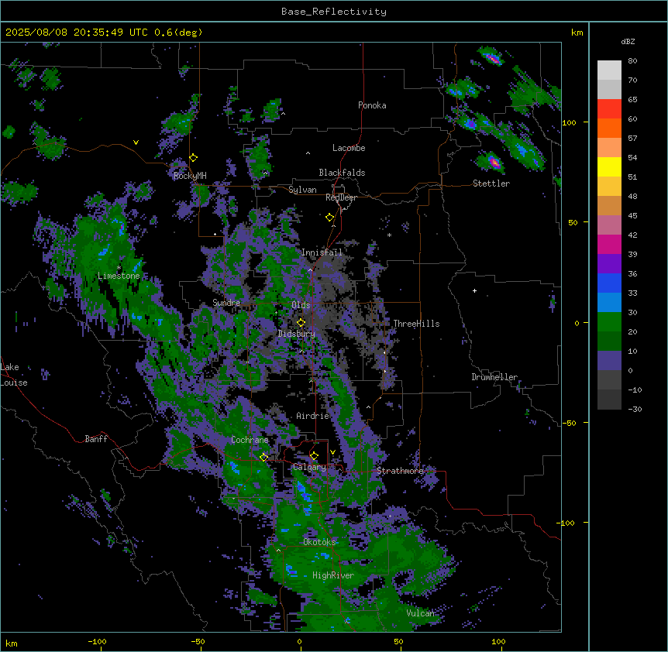The height and width of the screenshot is (652, 668).
Task: Pick the red 60-65 dBZ legend swatch
Action: click(x=609, y=109)
